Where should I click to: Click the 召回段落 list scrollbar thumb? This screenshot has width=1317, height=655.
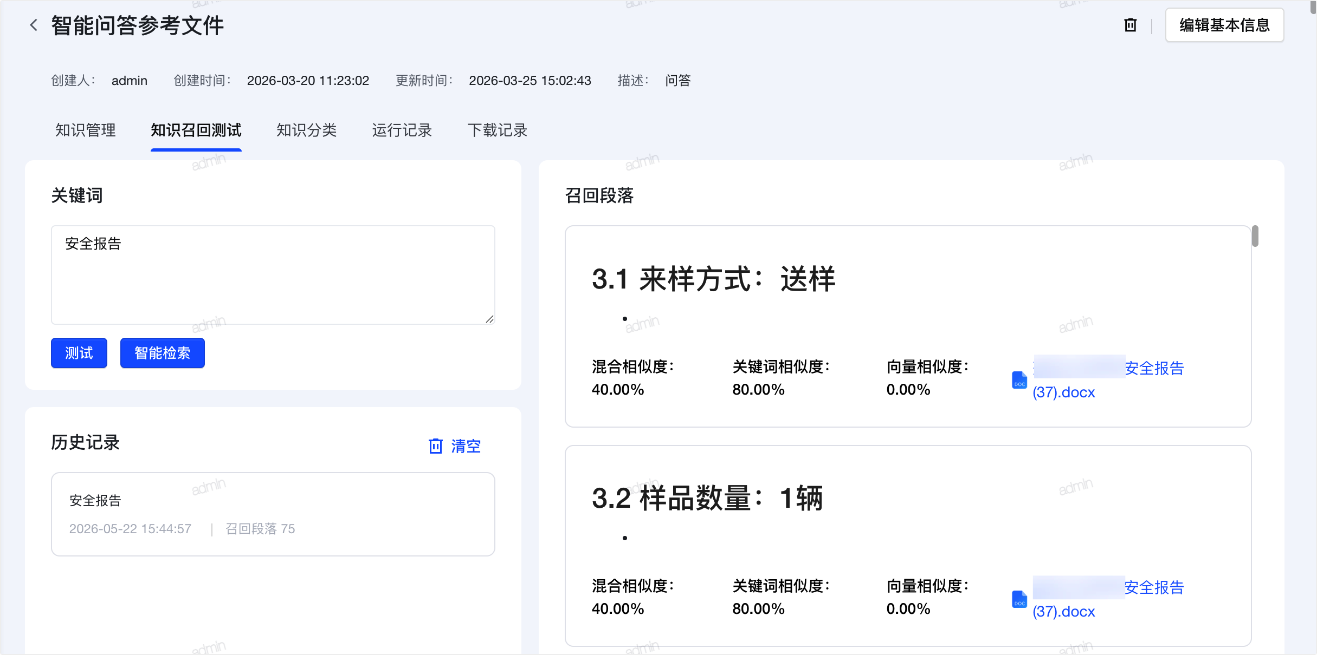point(1255,236)
